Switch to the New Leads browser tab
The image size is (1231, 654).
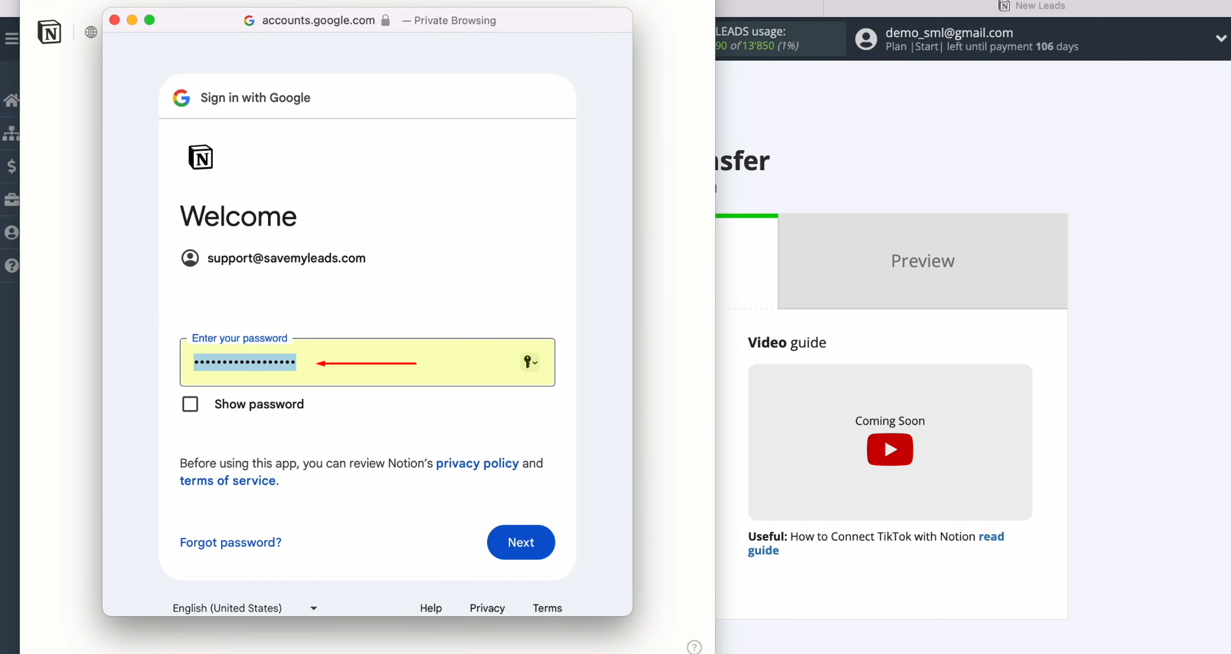[x=1031, y=7]
